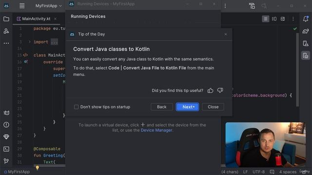Open the Problems tool window icon
Screen dimensions: 312x175
coord(6,125)
